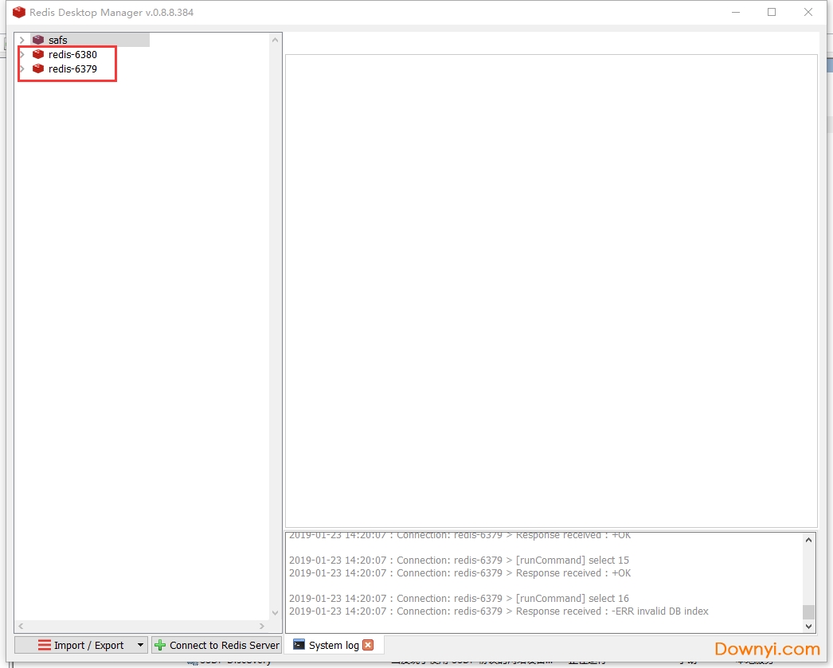Viewport: 833px width, 668px height.
Task: Select the safs connection label
Action: [58, 40]
